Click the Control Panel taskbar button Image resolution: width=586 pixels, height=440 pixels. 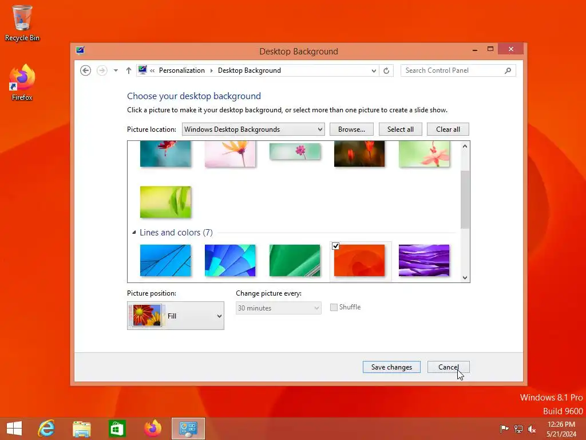coord(188,429)
